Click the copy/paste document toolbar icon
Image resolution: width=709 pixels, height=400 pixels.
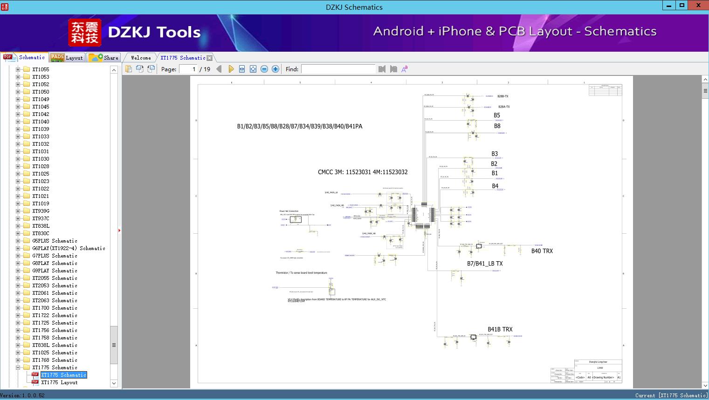[x=129, y=69]
